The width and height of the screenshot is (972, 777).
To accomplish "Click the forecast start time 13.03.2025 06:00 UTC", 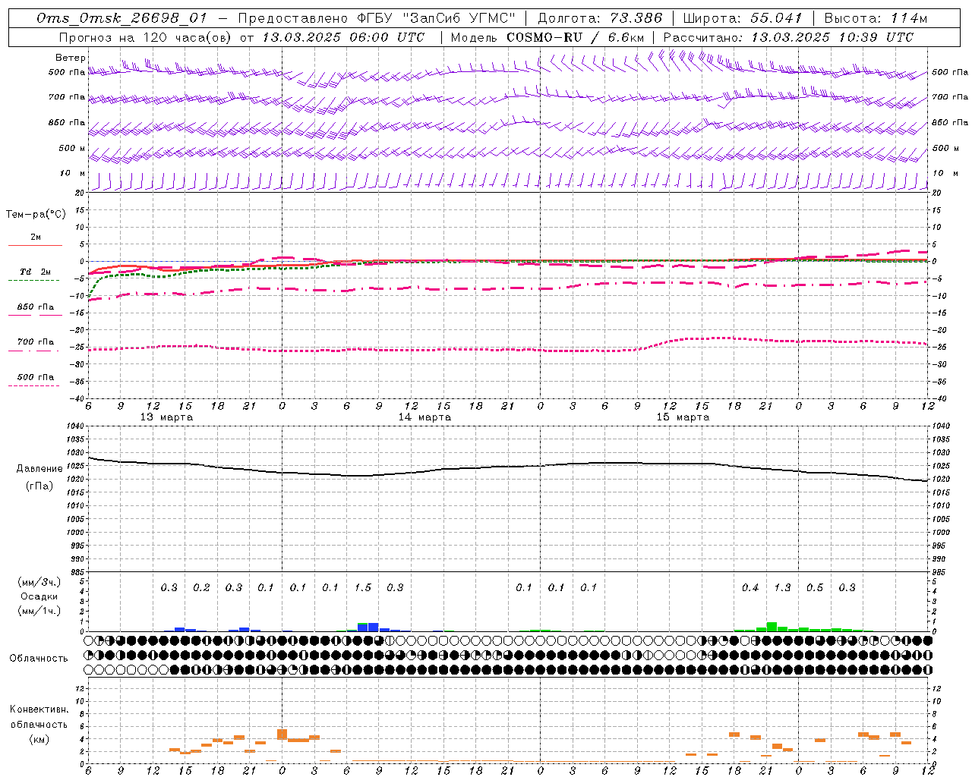I will pyautogui.click(x=343, y=37).
